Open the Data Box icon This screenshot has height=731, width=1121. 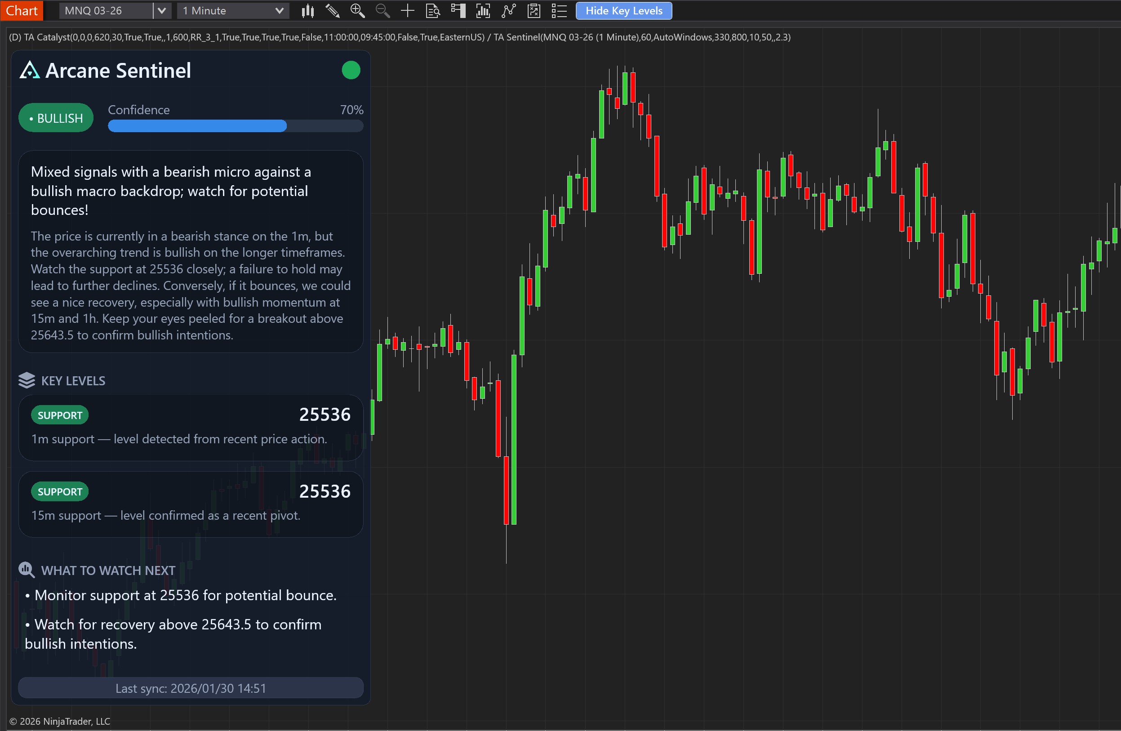(x=432, y=11)
